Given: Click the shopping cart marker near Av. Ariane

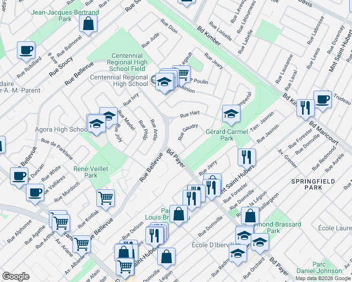Looking at the screenshot, I should point(82,244).
